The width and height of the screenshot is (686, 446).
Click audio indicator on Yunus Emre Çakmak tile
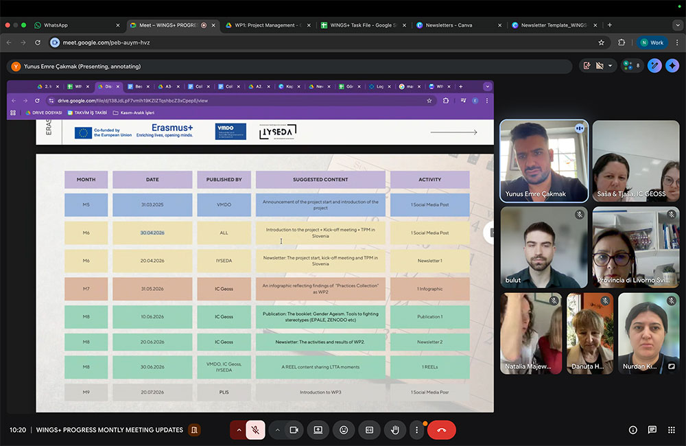tap(580, 128)
